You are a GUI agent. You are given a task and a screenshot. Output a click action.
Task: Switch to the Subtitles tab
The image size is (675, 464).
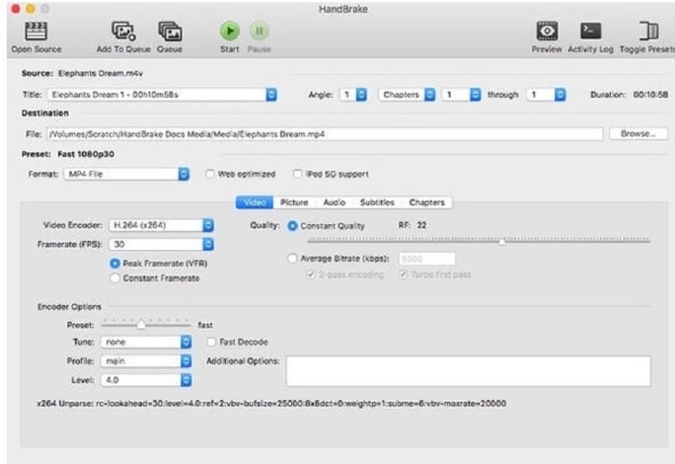click(x=376, y=202)
